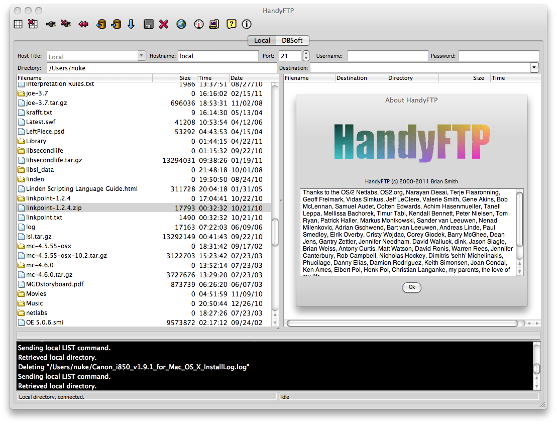Select Linden Scripting Language Guide.html

click(x=82, y=189)
